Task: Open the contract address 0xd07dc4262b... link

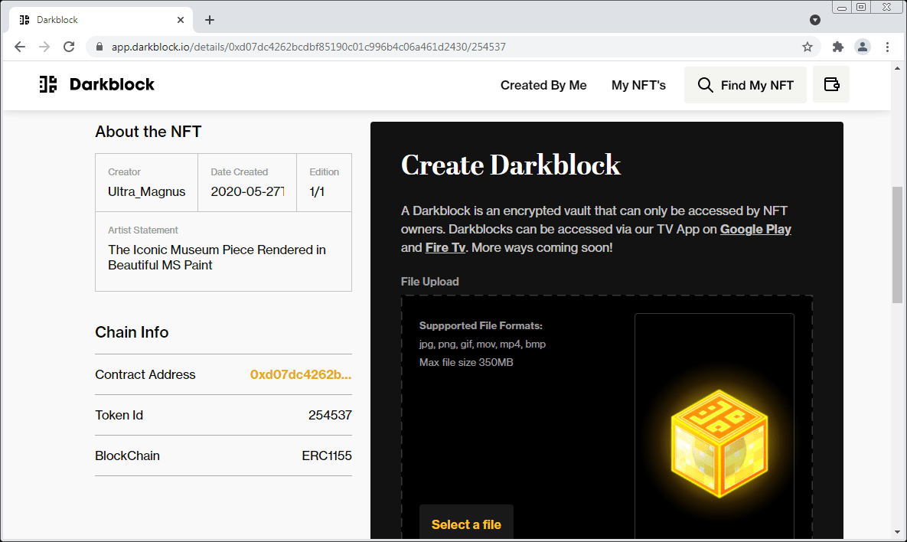Action: pyautogui.click(x=301, y=374)
